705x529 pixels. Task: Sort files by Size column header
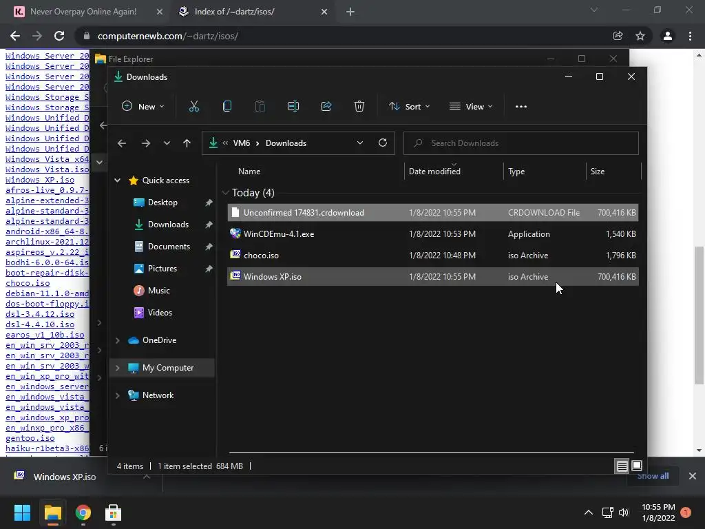(597, 172)
